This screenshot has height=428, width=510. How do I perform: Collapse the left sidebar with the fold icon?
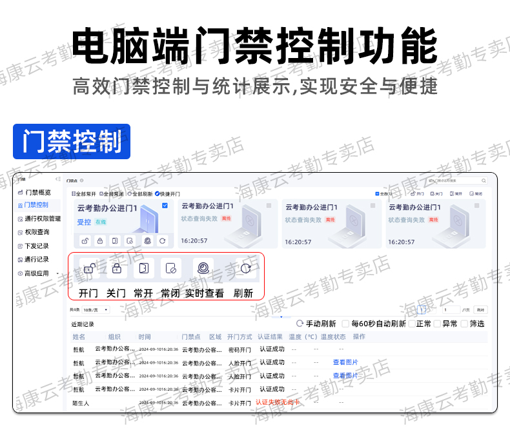point(58,179)
